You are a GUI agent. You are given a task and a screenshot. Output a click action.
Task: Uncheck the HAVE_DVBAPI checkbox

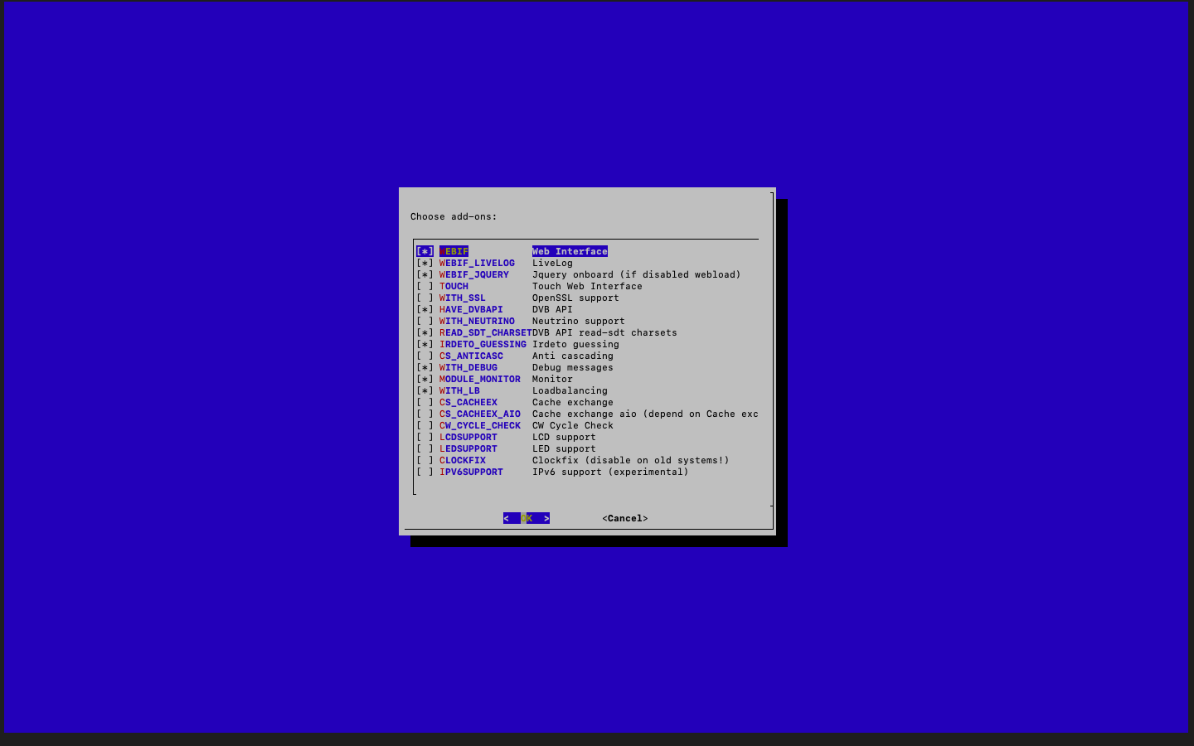pos(425,309)
